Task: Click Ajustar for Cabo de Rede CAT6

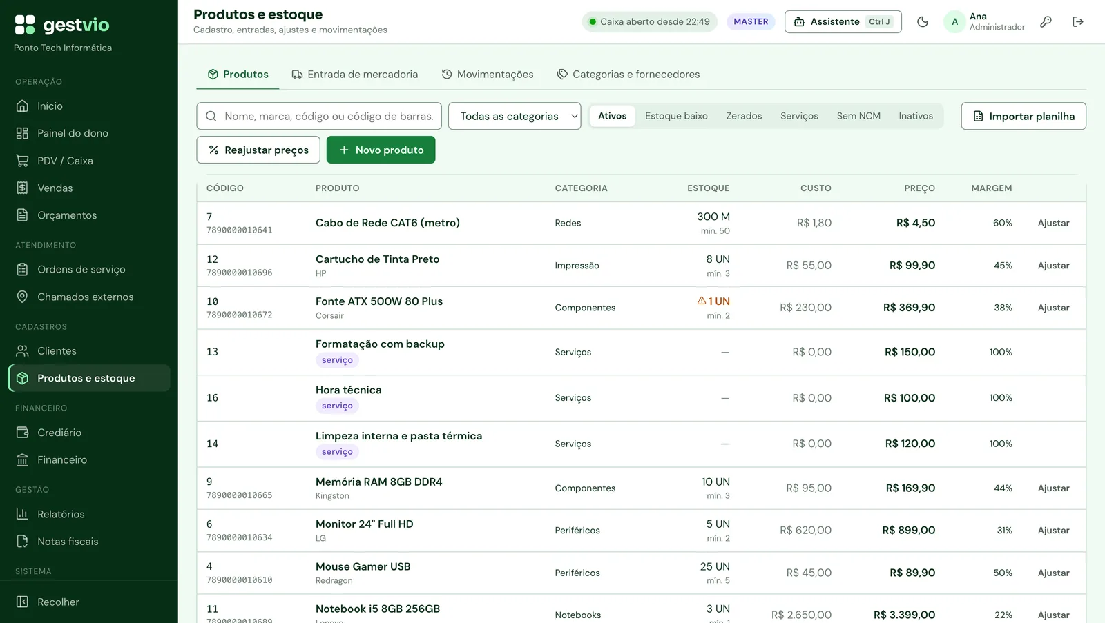Action: pos(1053,223)
